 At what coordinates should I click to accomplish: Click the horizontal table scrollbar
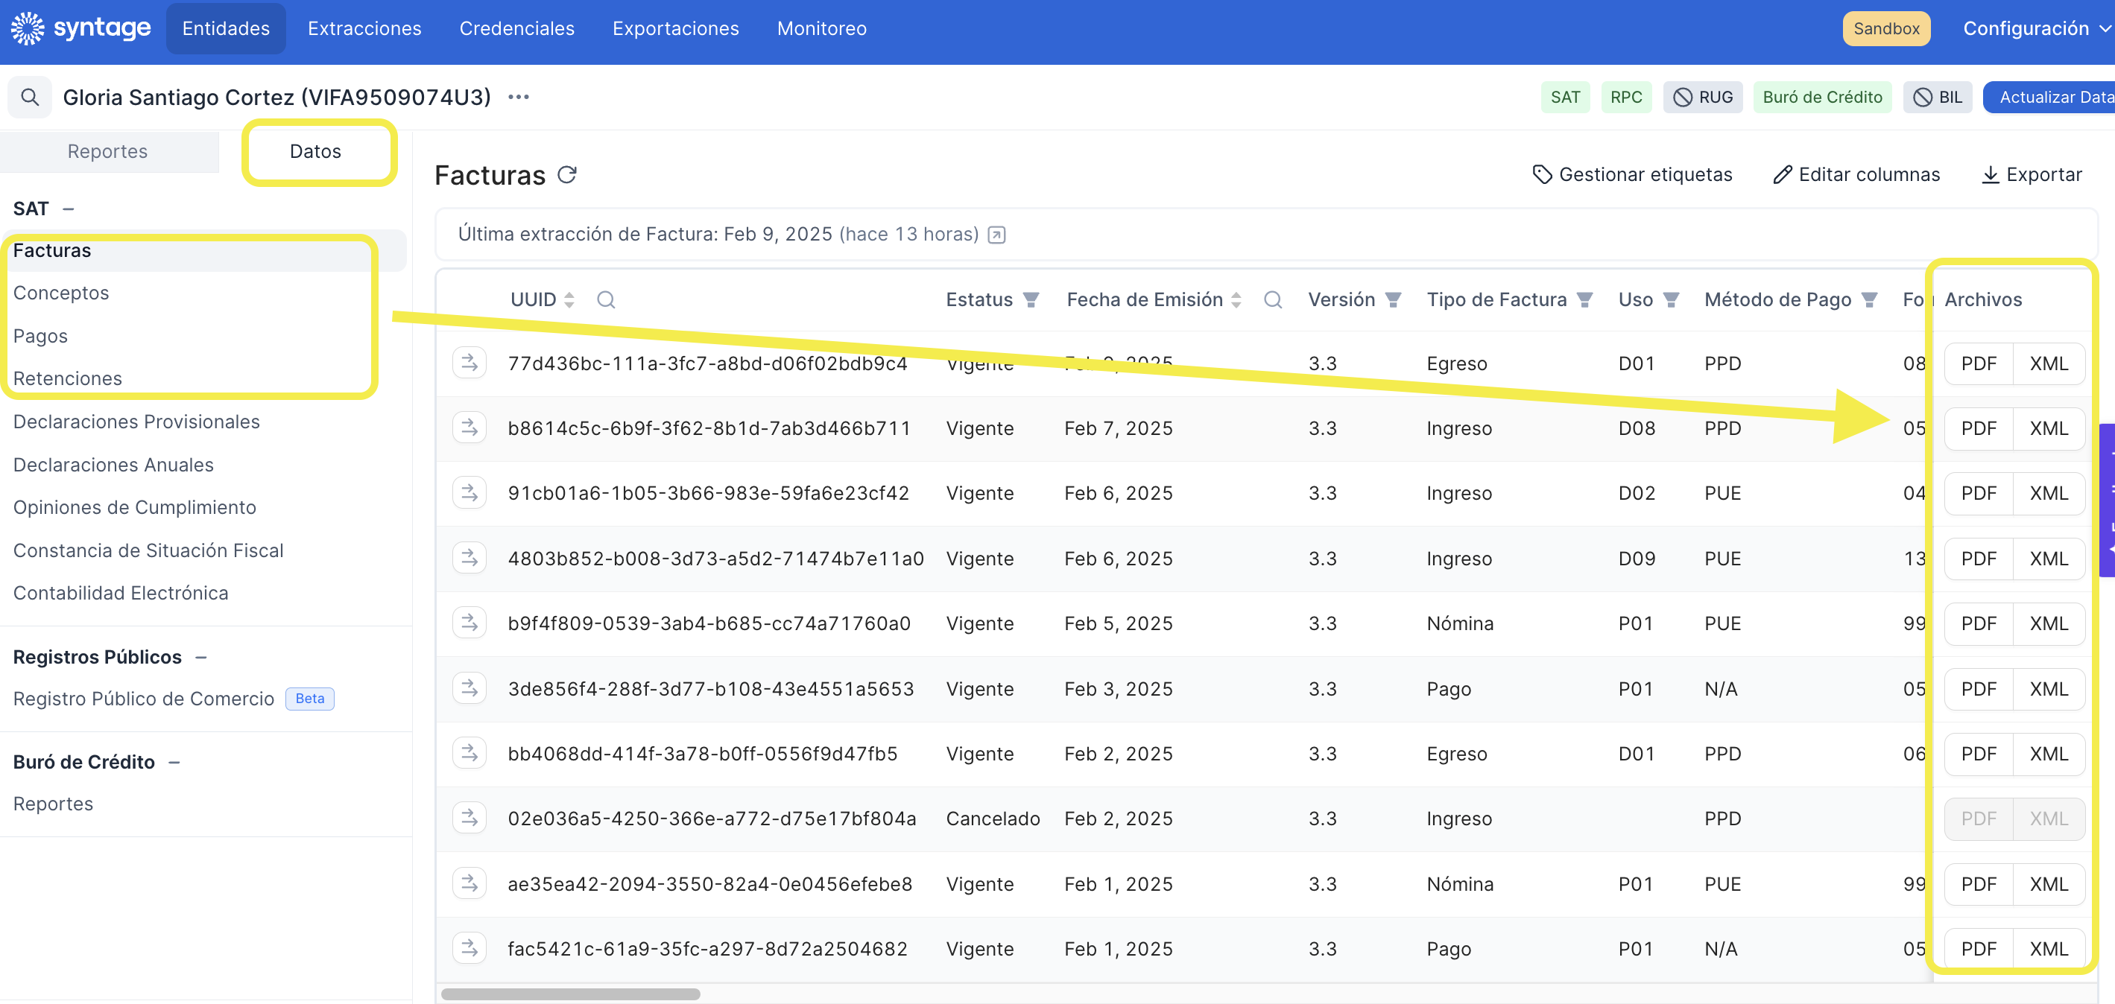pos(570,994)
